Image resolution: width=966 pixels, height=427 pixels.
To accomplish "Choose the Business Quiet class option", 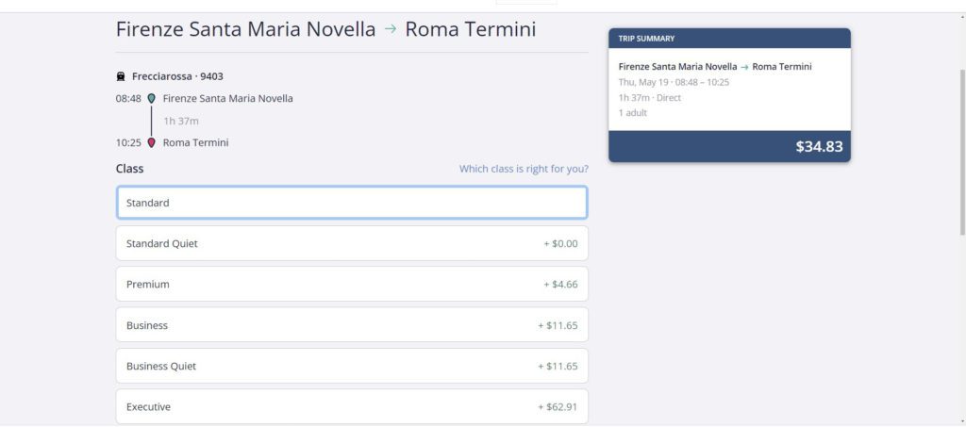I will pyautogui.click(x=352, y=366).
